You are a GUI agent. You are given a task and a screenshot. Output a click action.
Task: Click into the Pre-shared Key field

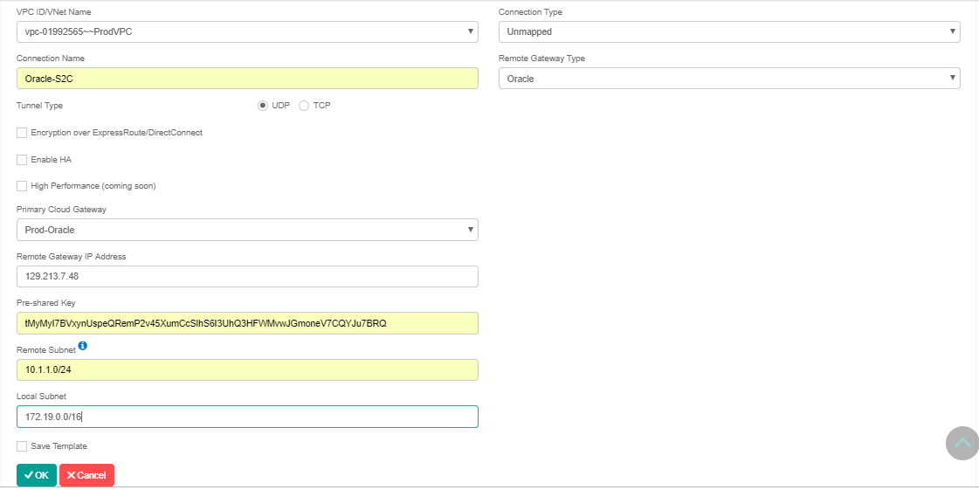pyautogui.click(x=247, y=323)
